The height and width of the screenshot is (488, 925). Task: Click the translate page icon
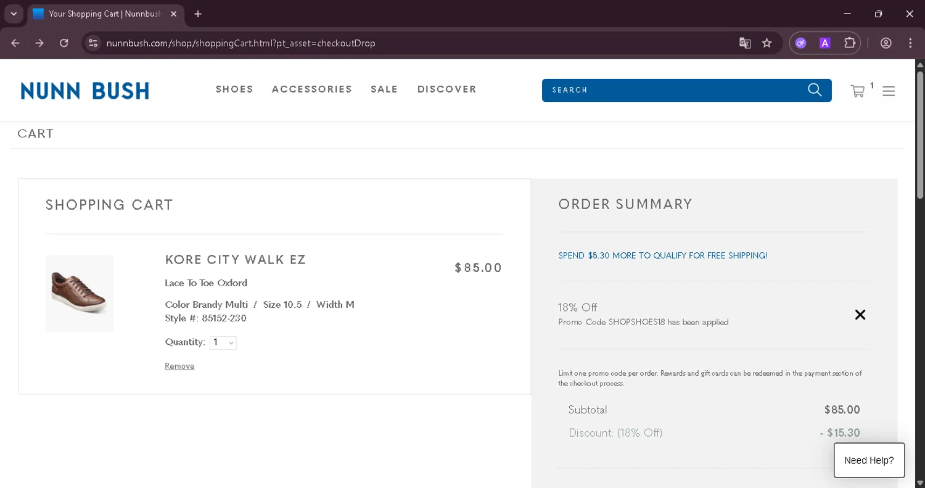coord(745,43)
